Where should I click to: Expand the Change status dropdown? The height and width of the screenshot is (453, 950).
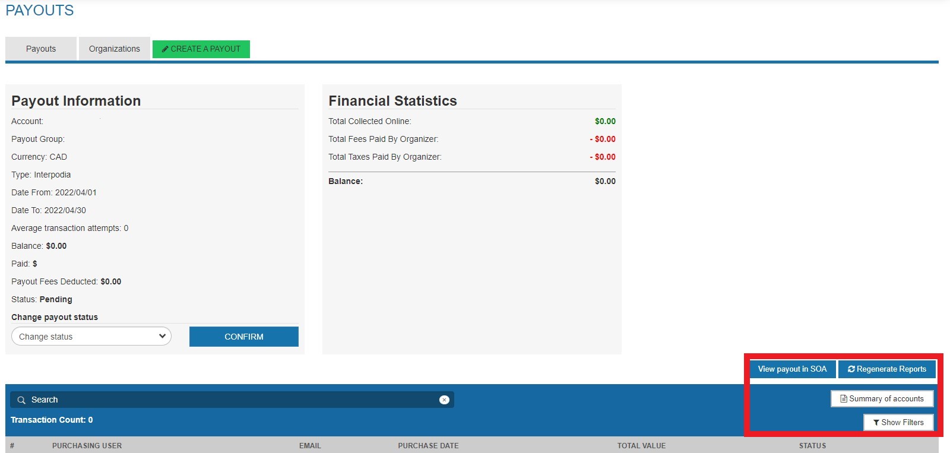(91, 337)
